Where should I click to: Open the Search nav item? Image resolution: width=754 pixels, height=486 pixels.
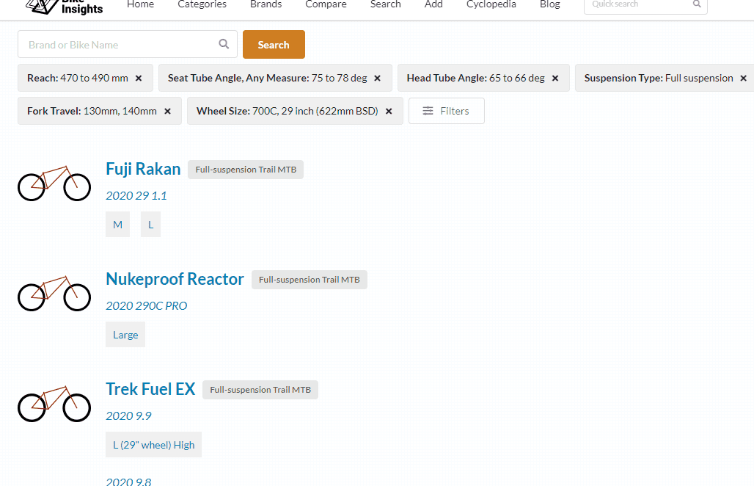pyautogui.click(x=386, y=4)
